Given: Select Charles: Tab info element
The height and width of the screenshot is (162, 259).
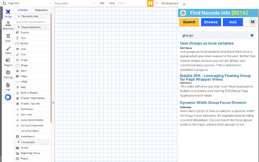Looking at the screenshot, I should 32,104.
